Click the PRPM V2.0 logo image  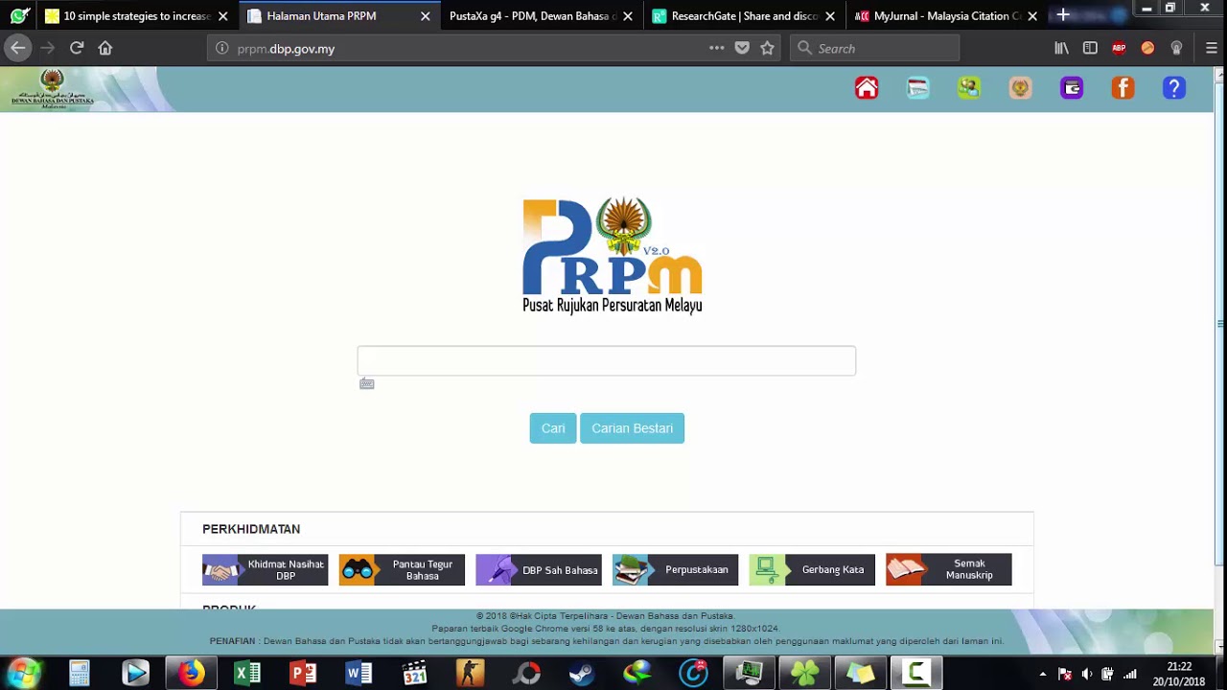coord(613,255)
